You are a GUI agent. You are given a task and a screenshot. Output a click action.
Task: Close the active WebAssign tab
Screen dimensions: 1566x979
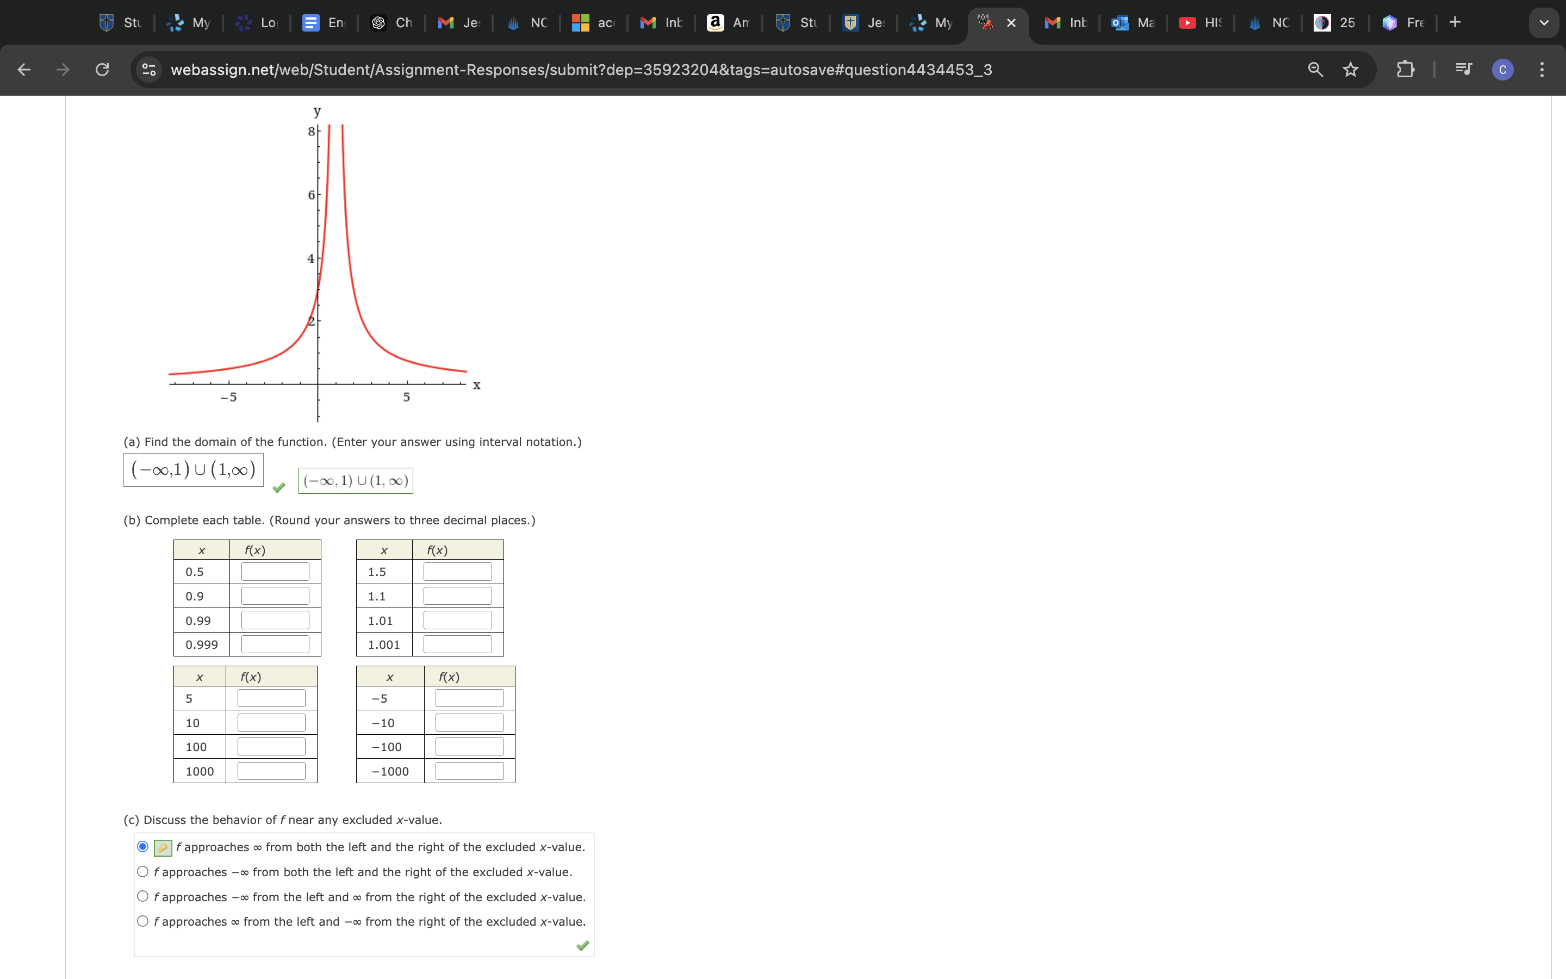1011,23
